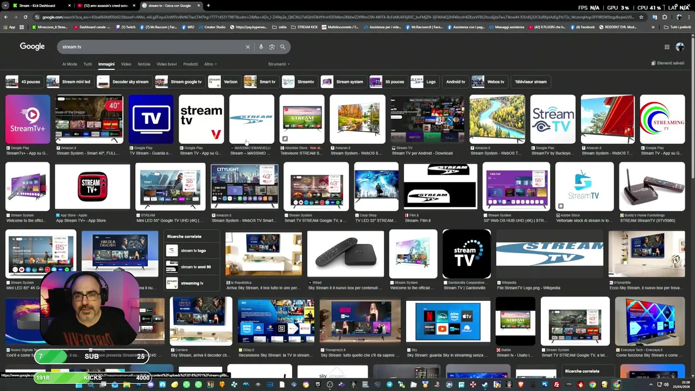Open Elementi salvati bookmark icon
This screenshot has width=695, height=391.
tap(667, 63)
